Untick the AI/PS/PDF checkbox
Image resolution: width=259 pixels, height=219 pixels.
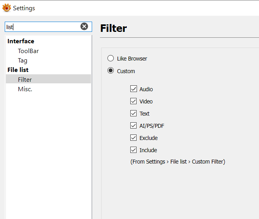click(134, 126)
